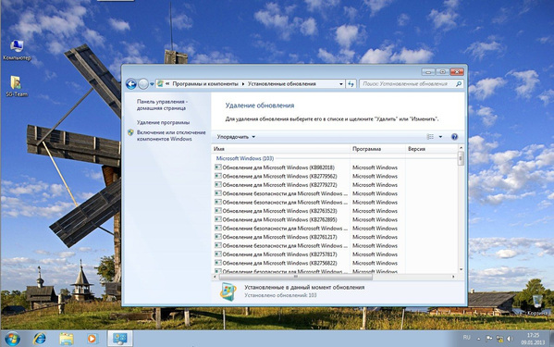Open the Action Center flag icon
This screenshot has width=554, height=347.
point(489,339)
